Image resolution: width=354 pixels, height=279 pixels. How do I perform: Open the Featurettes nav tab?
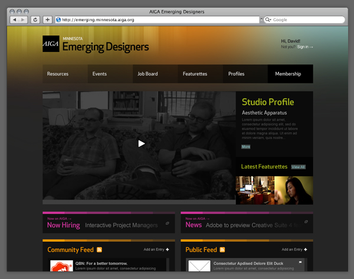(x=201, y=74)
